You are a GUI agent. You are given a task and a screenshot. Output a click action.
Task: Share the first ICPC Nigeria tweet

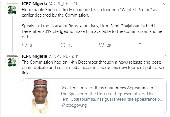pyautogui.click(x=140, y=45)
